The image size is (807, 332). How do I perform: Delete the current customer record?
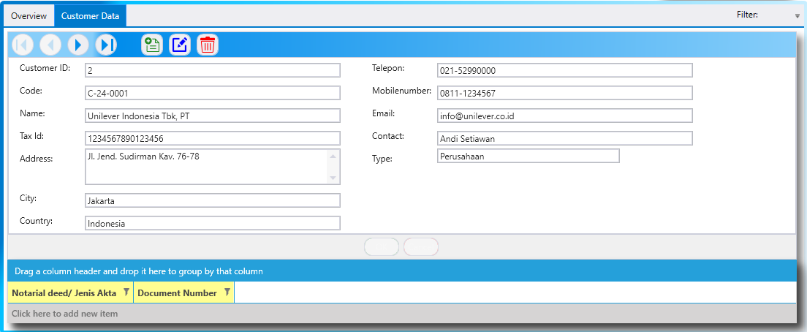[208, 45]
